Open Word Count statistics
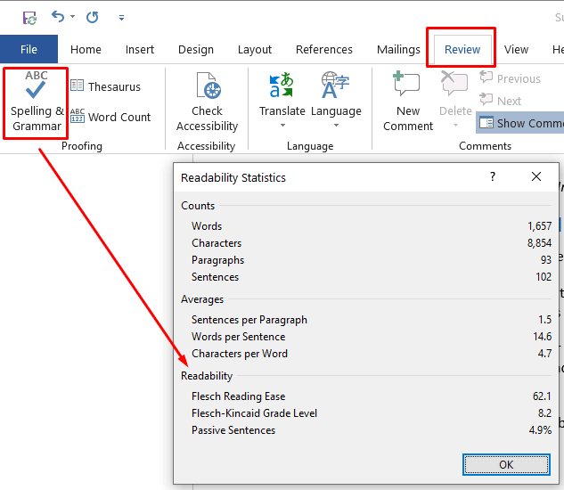This screenshot has width=564, height=490. (x=110, y=117)
